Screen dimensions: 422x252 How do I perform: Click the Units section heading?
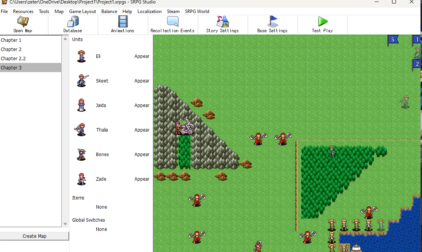77,39
